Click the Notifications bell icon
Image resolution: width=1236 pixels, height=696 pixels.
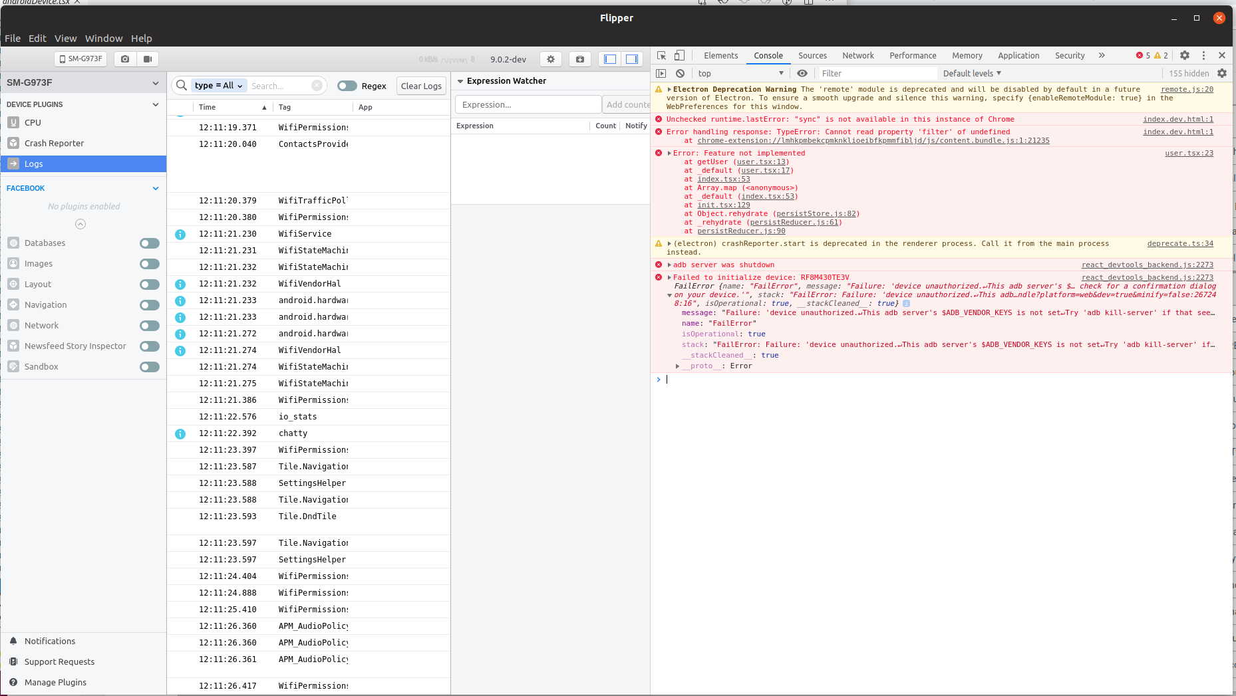14,641
